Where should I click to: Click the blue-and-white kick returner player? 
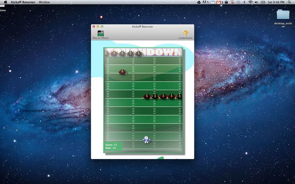(146, 140)
